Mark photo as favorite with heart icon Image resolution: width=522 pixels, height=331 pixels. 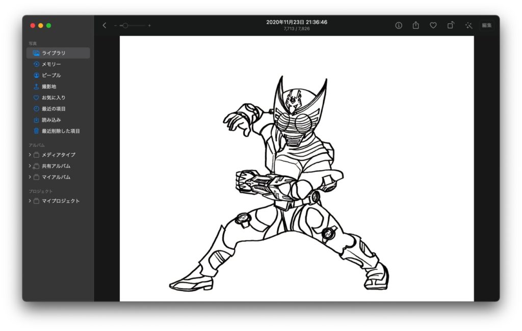pos(433,26)
